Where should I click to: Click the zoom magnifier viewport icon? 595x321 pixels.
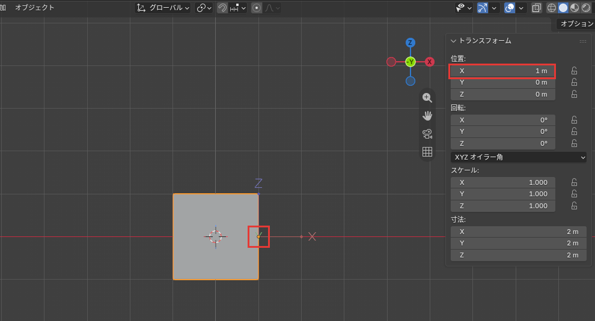pyautogui.click(x=427, y=98)
